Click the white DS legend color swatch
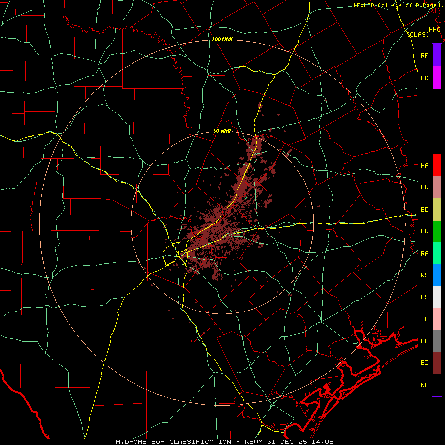Viewport: 445px width, 445px height. coord(437,297)
